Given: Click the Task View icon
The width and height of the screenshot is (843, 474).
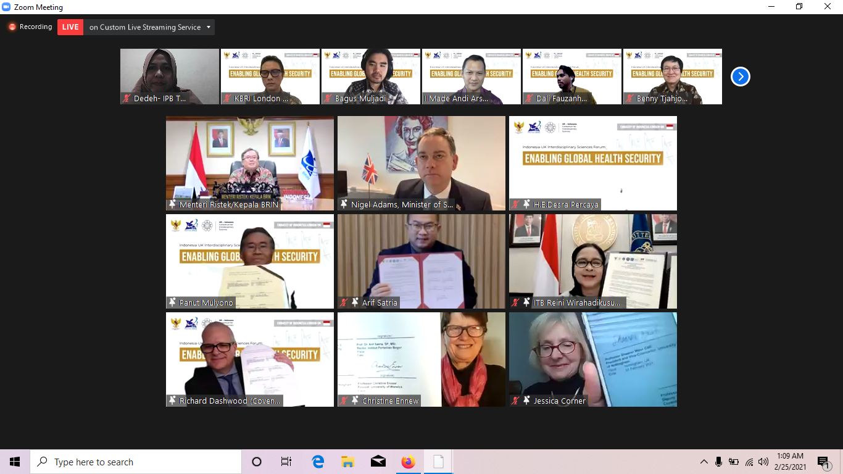Looking at the screenshot, I should click(x=286, y=462).
